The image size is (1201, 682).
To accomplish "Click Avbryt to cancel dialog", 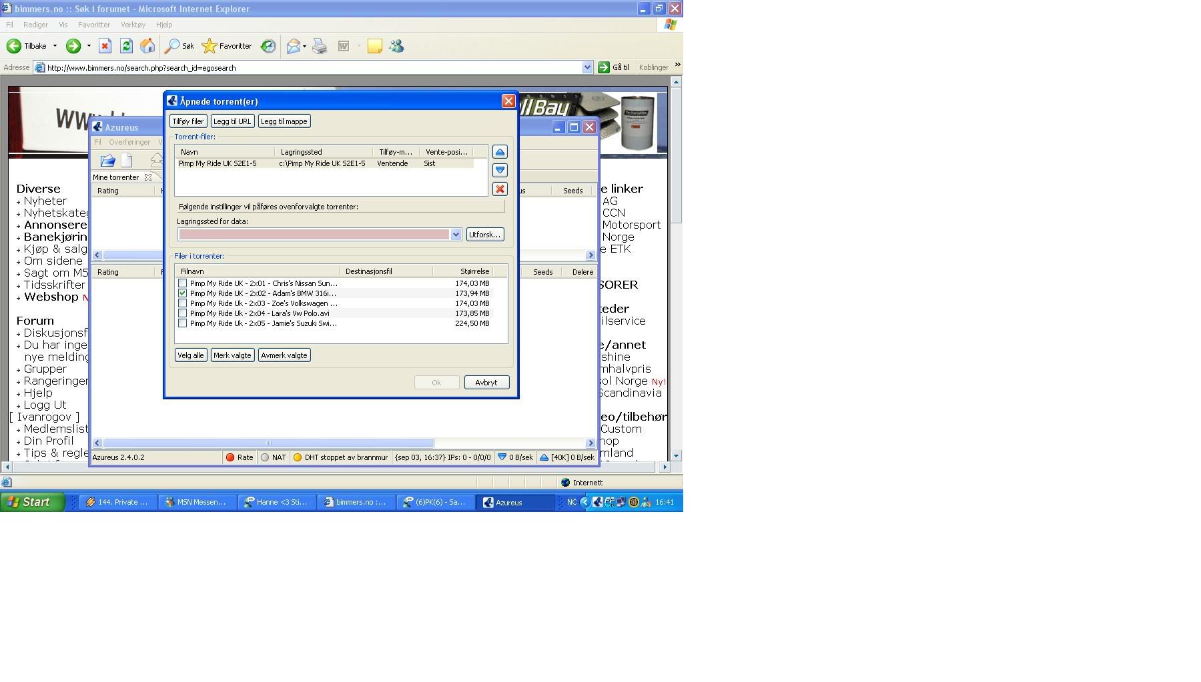I will [x=486, y=383].
